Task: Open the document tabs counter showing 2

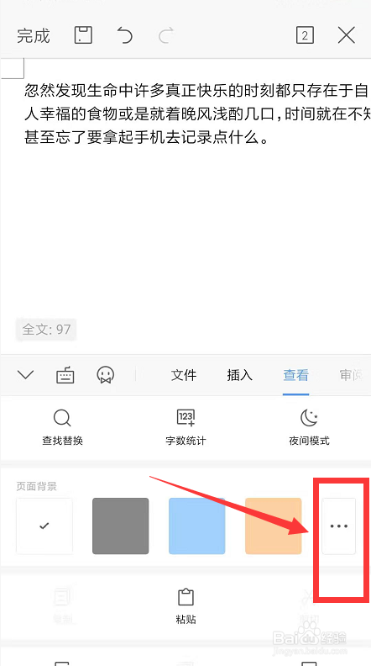Action: pos(305,35)
